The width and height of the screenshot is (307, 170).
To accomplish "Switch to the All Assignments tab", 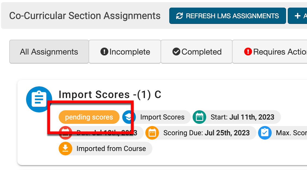I will click(49, 52).
